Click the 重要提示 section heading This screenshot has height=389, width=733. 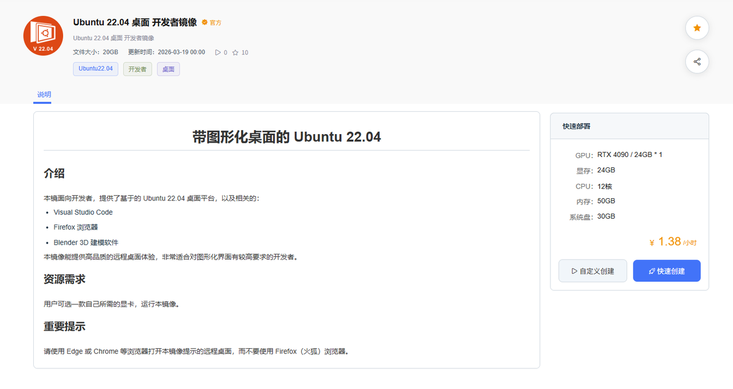pos(65,327)
